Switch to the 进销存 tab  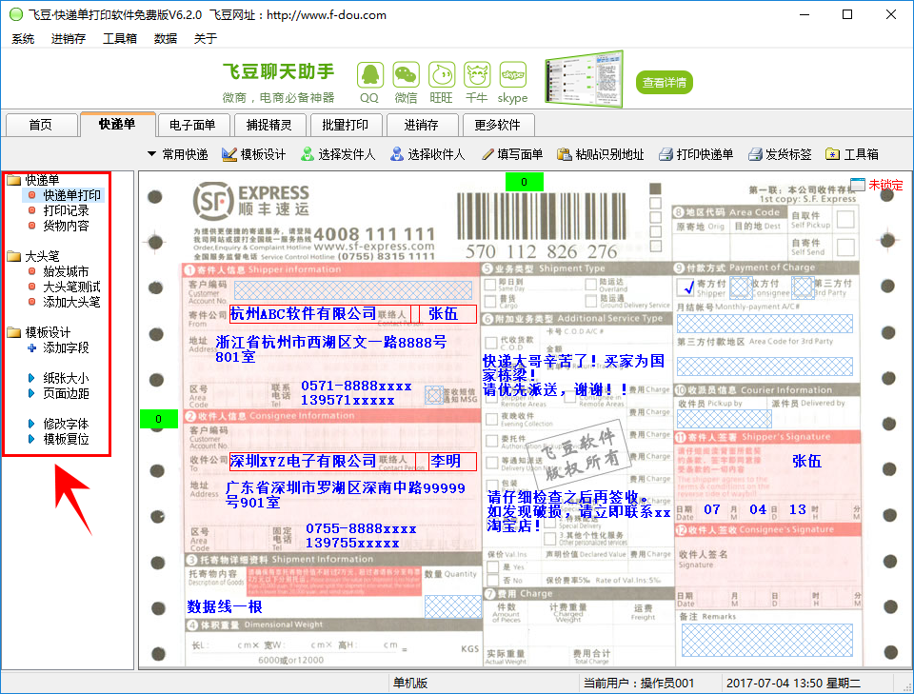click(421, 125)
